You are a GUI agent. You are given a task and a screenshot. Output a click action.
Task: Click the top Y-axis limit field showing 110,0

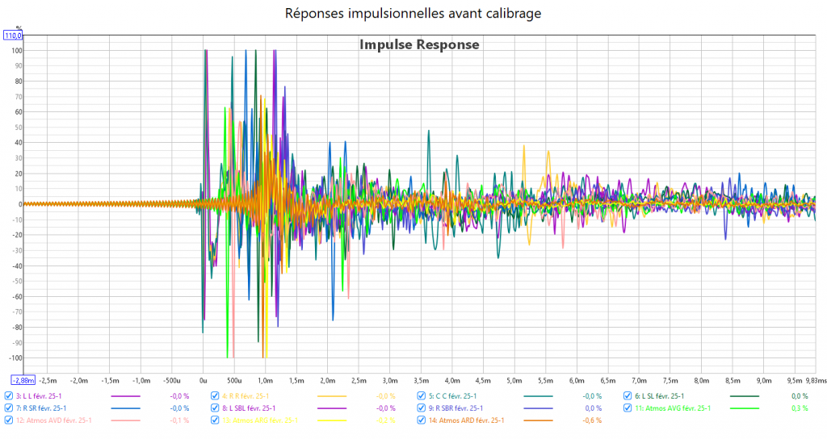(14, 36)
